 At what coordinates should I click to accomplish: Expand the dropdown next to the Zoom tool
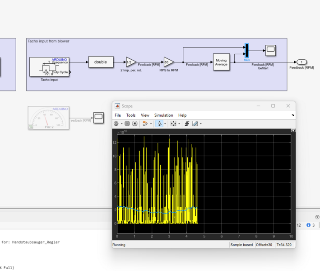(165, 124)
